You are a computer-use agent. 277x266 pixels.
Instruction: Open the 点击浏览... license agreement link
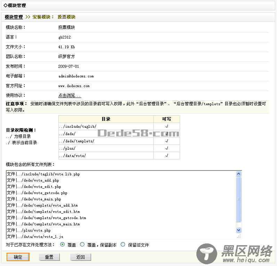tap(70, 95)
